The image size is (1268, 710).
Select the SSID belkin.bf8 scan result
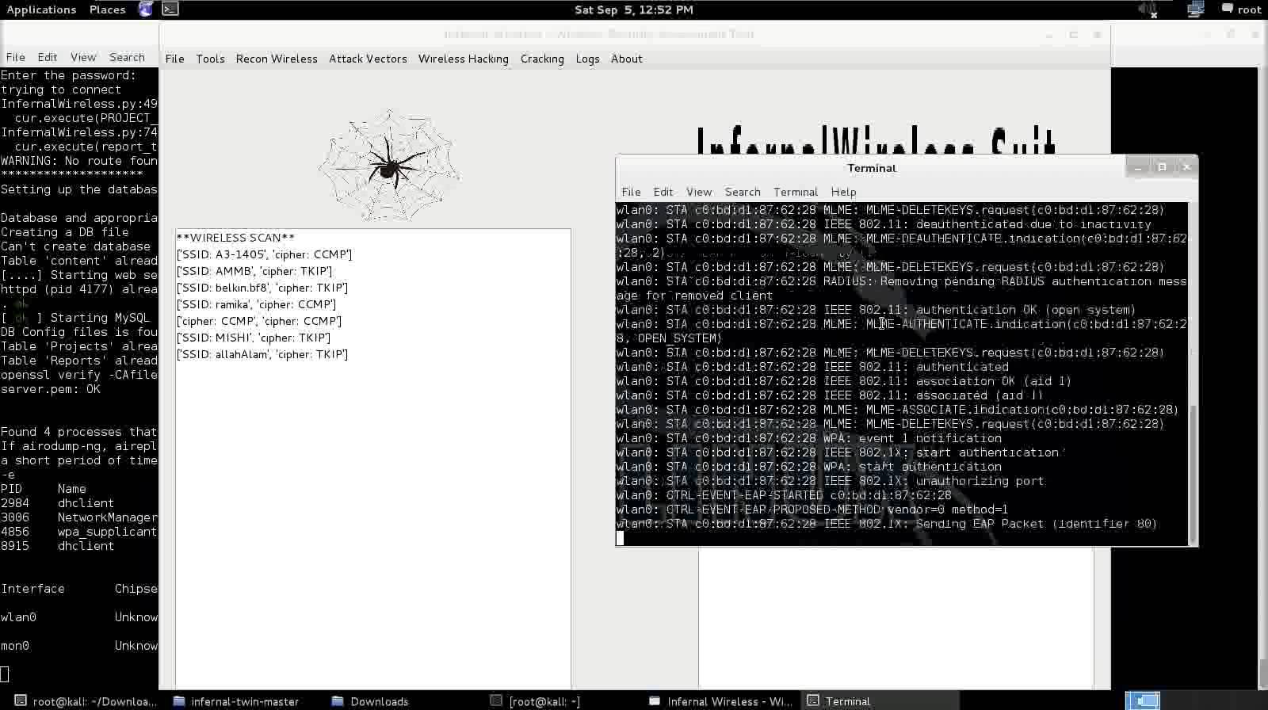(x=262, y=288)
